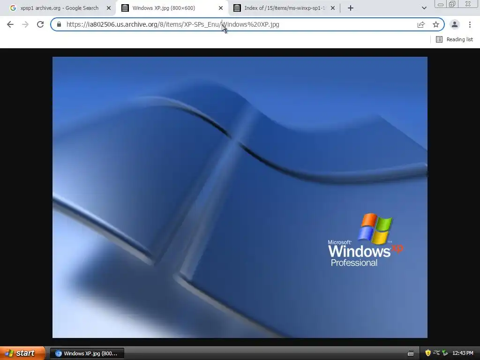Open the security shield tray icon
This screenshot has width=480, height=360.
(x=428, y=353)
